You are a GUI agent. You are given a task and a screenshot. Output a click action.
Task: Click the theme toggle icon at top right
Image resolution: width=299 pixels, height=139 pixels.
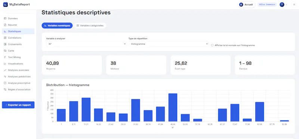(x=294, y=4)
